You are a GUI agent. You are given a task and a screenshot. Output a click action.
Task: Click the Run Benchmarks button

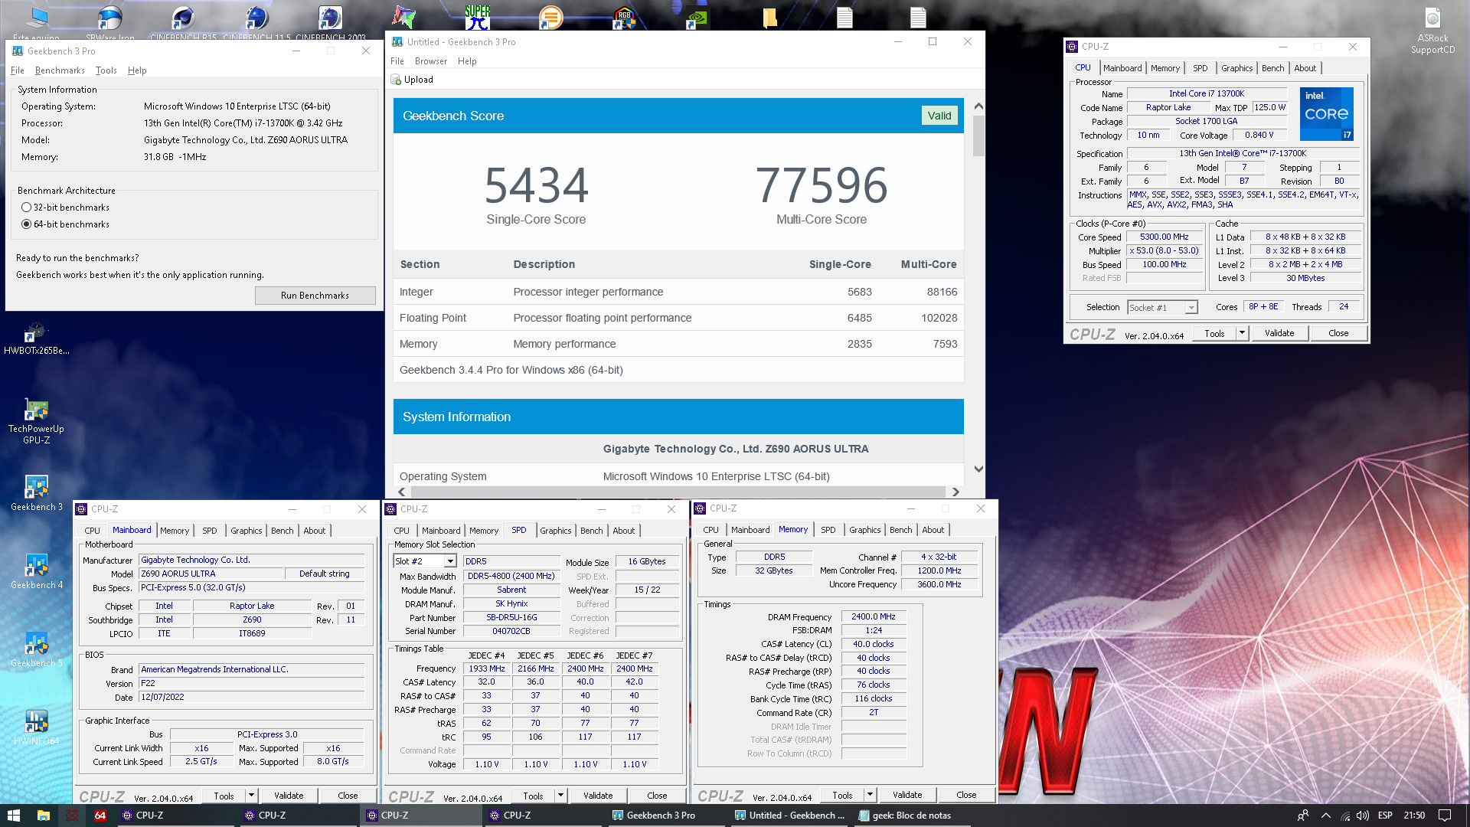pos(315,296)
